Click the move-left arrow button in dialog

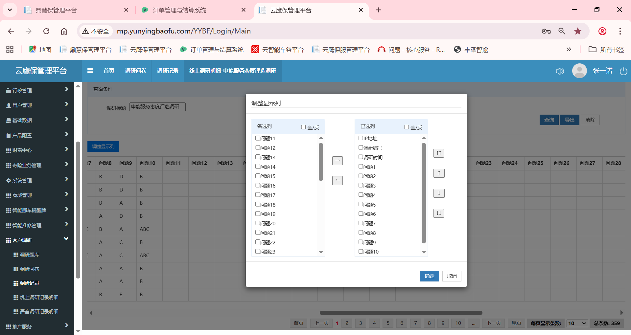tap(337, 181)
